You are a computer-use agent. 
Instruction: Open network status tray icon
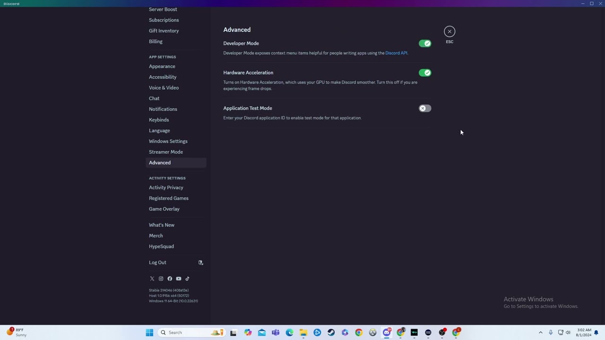[x=561, y=332]
